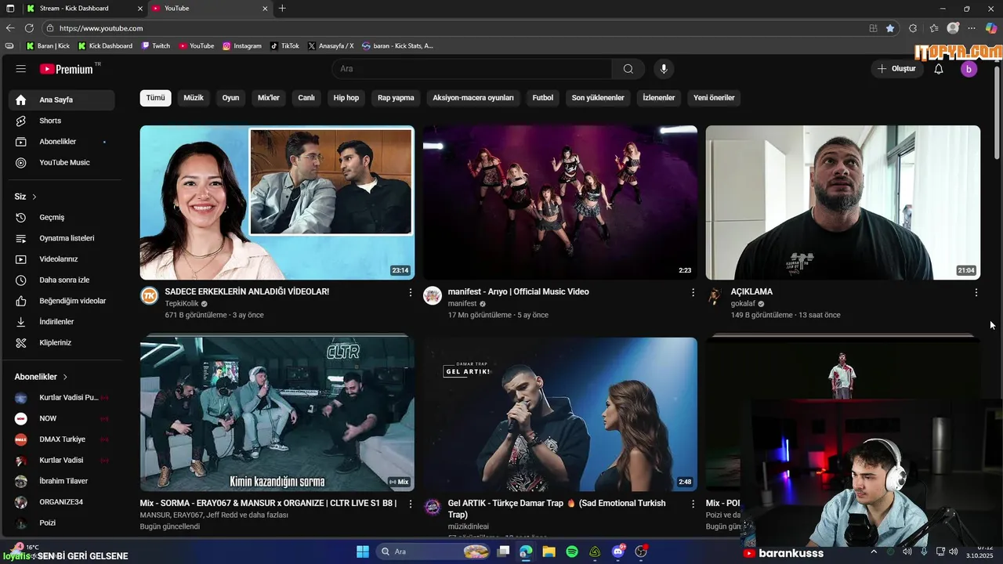Select the Aksiyon-macera oyunları chip
1003x564 pixels.
[x=473, y=98]
